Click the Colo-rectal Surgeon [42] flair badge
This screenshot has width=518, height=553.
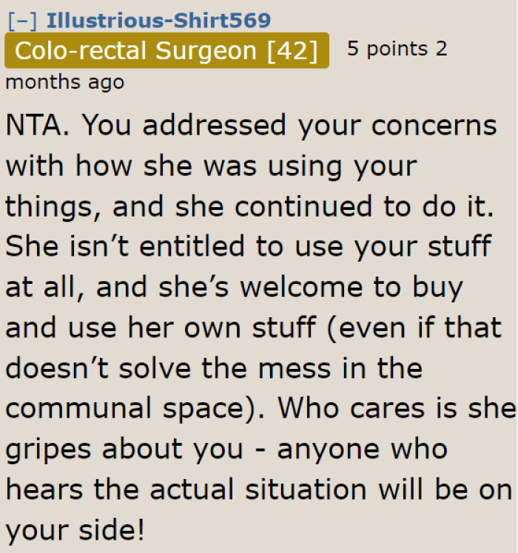[166, 51]
